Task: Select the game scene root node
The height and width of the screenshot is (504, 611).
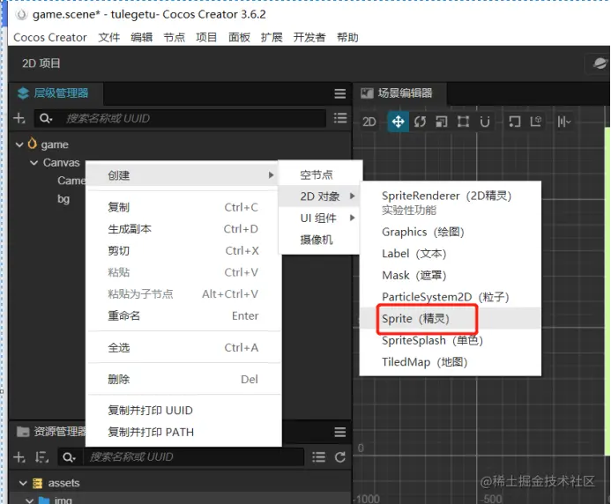Action: 55,145
